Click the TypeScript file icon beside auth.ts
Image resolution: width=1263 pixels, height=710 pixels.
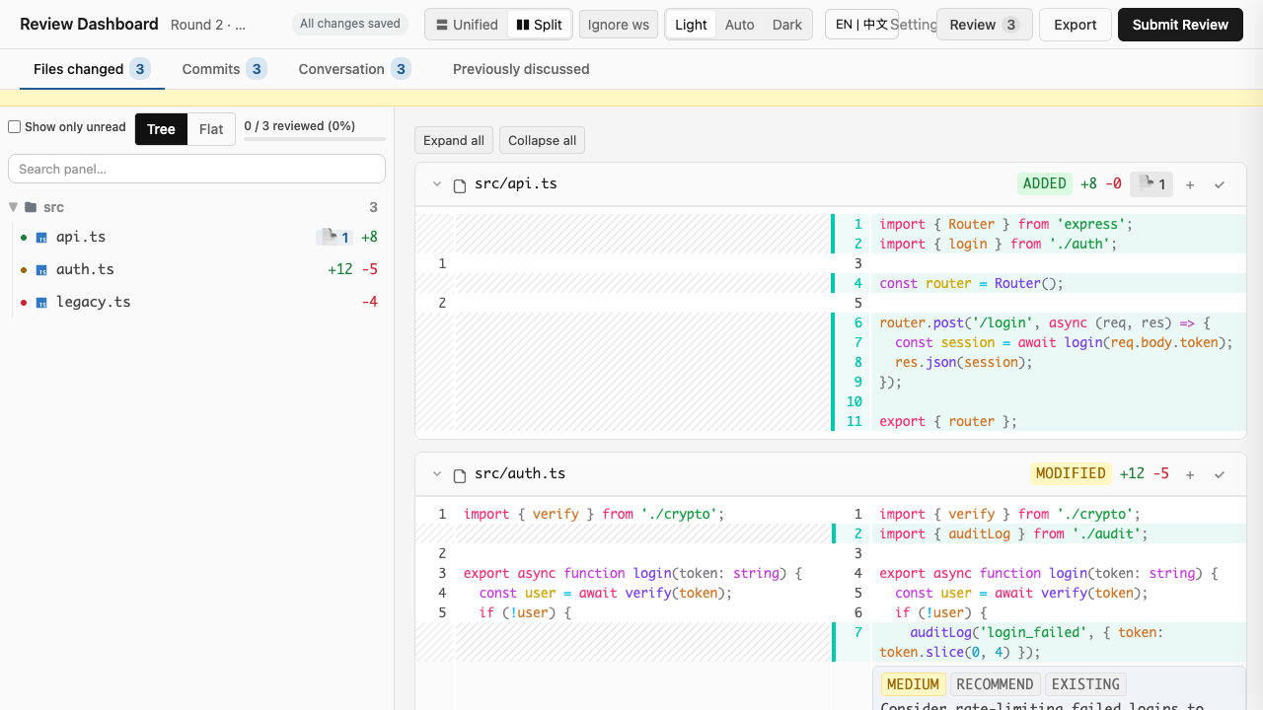point(41,270)
